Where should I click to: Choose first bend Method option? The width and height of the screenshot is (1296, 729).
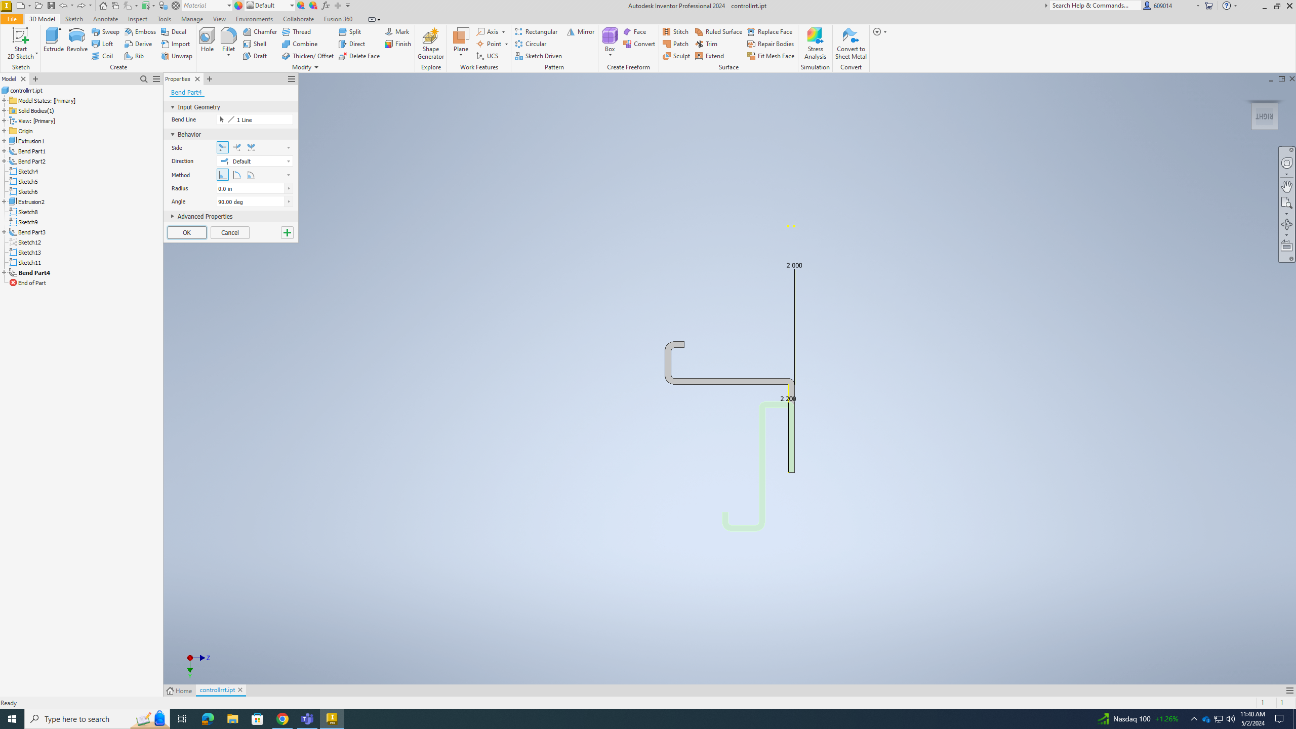[x=223, y=175]
